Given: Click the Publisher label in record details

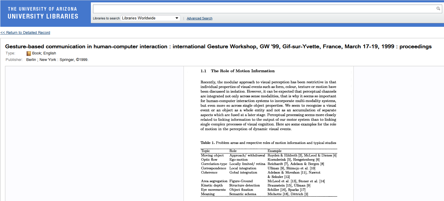Looking at the screenshot, I should [14, 60].
